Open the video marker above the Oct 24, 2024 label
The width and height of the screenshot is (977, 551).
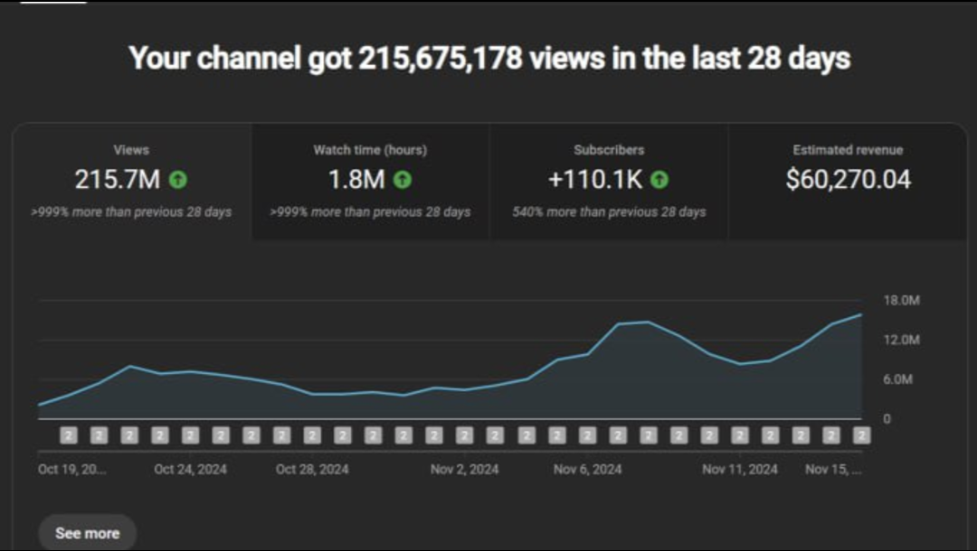[191, 435]
